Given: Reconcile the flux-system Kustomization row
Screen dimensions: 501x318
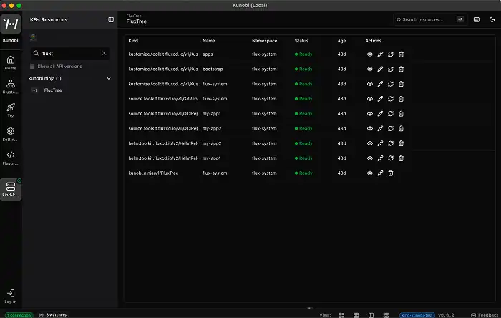Looking at the screenshot, I should click(391, 84).
